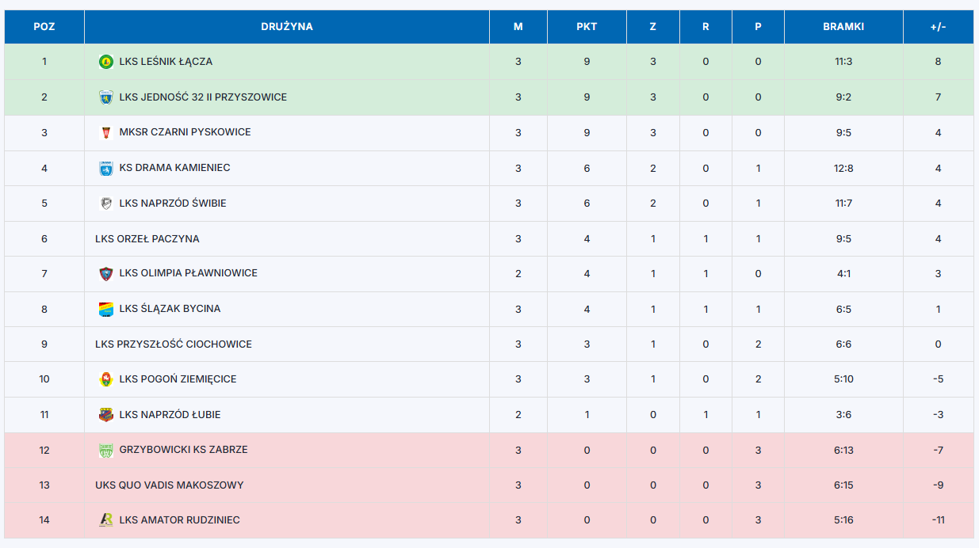
Task: Click the Jedność 32 II Przyszowice crest
Action: click(105, 97)
